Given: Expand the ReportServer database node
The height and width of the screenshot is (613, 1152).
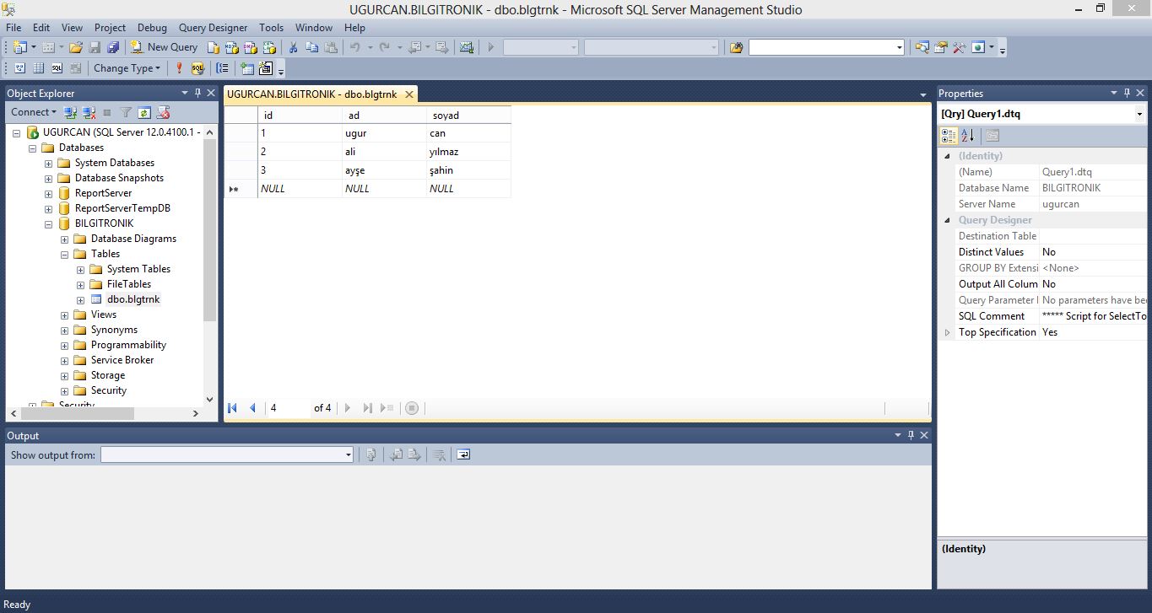Looking at the screenshot, I should (x=49, y=193).
